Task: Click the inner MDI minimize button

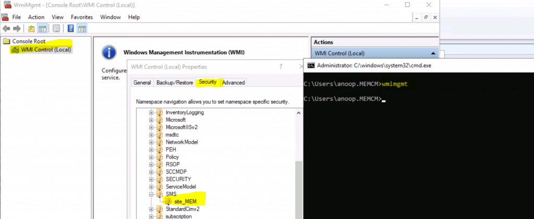Action: pos(417,17)
